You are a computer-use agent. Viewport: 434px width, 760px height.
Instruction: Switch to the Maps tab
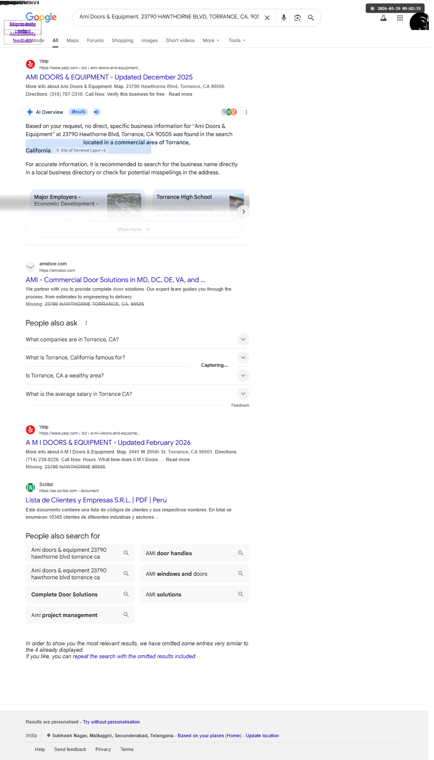pyautogui.click(x=72, y=40)
